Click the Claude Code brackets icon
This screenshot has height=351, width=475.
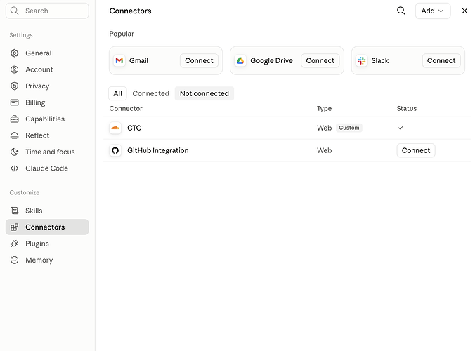click(14, 168)
